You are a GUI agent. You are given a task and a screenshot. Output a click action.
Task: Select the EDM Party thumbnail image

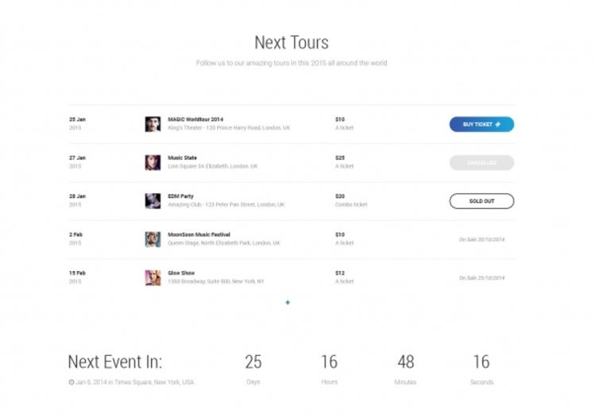153,201
